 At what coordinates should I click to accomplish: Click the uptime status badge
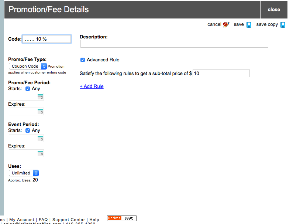(121, 218)
